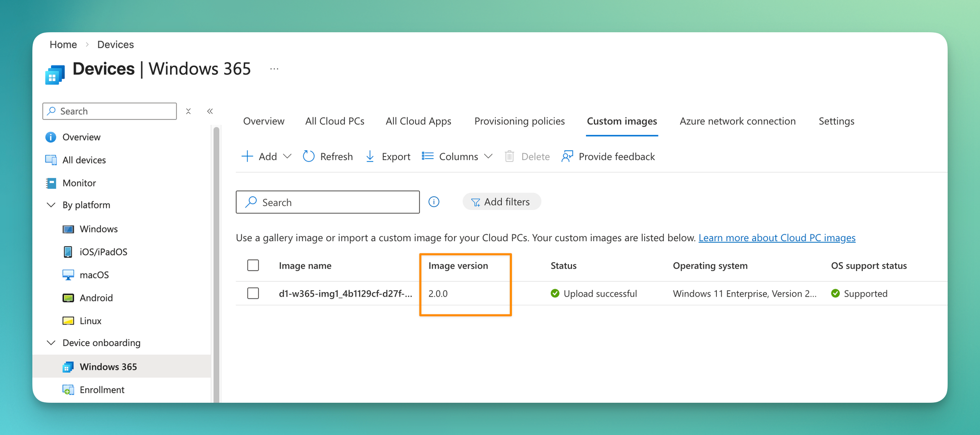Switch to the All Cloud Apps tab
This screenshot has height=435, width=980.
pyautogui.click(x=418, y=121)
